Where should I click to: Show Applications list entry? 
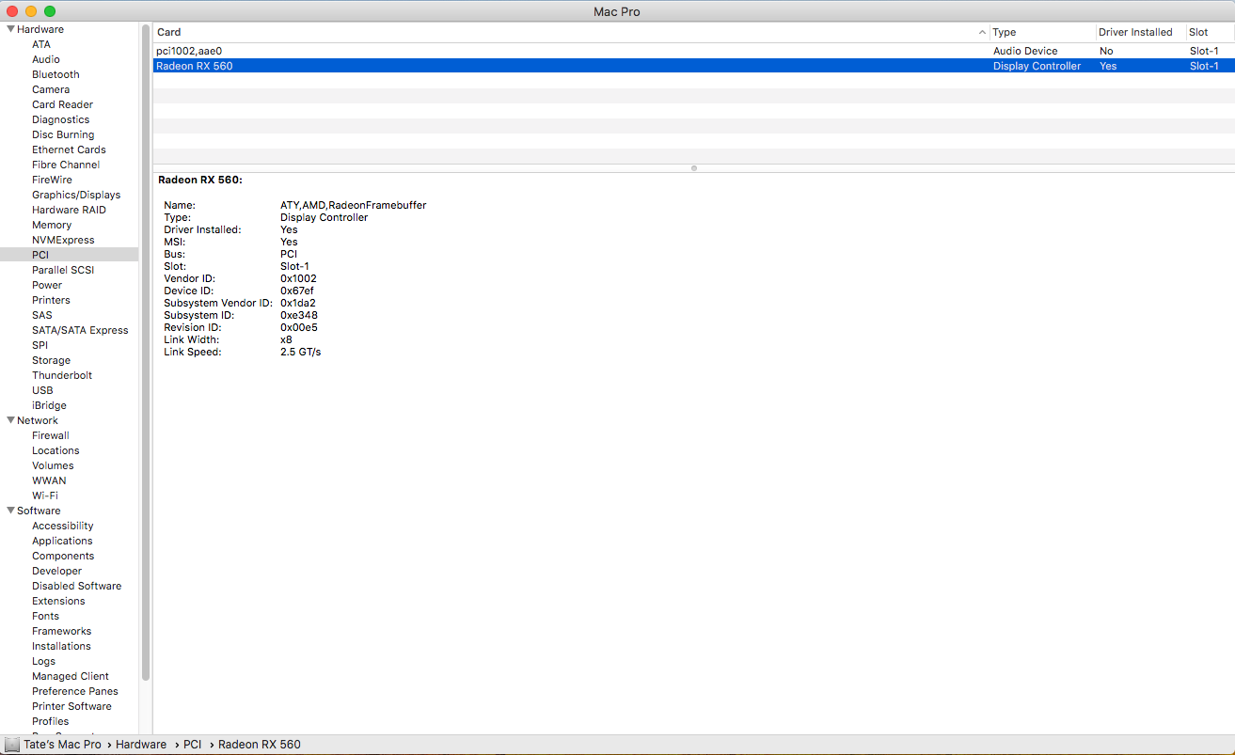point(62,541)
